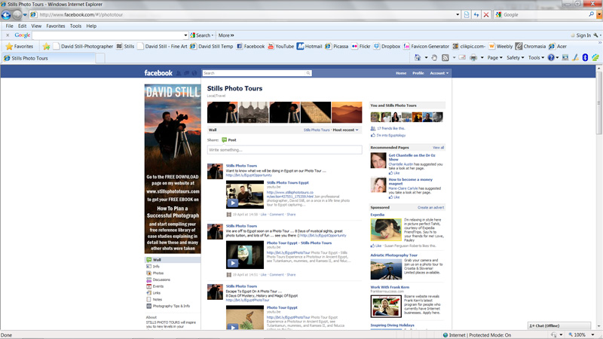Open the IE Home toolbar icon
The width and height of the screenshot is (603, 339).
418,58
